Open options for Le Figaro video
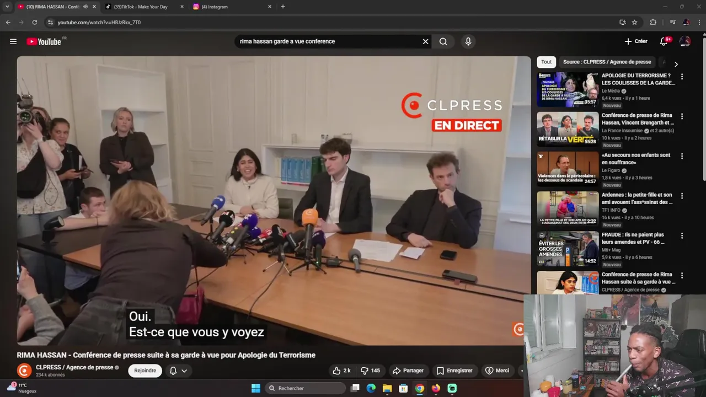Image resolution: width=706 pixels, height=397 pixels. (x=682, y=156)
